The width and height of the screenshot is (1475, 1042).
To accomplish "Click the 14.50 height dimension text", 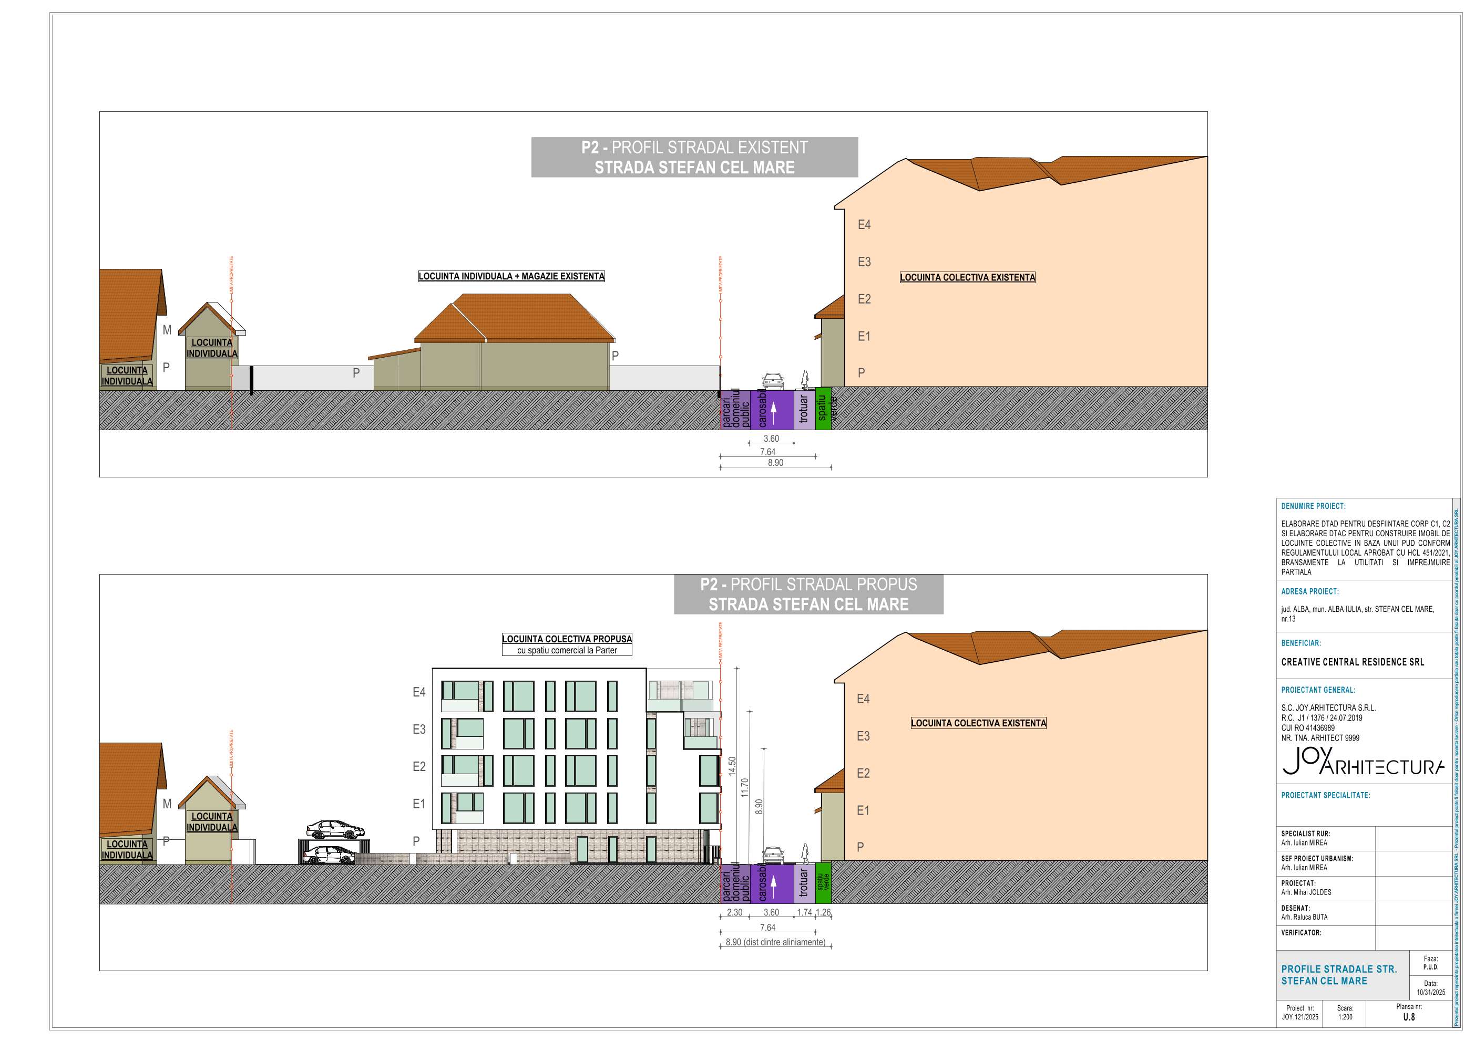I will pos(732,766).
